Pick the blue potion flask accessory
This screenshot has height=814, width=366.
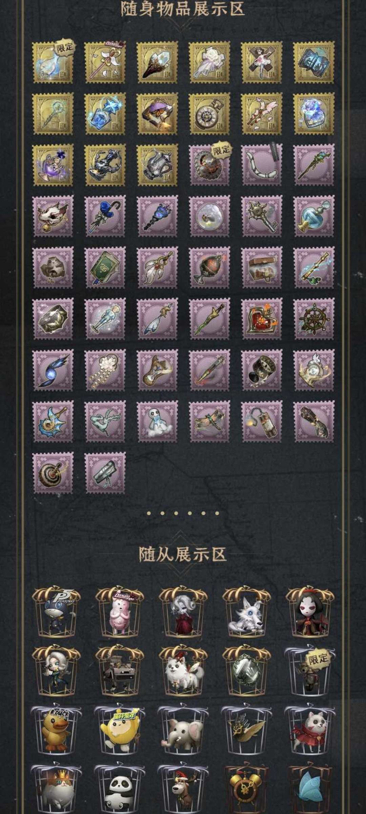(314, 216)
